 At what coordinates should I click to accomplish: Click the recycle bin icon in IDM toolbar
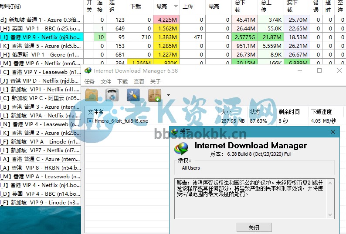[112, 95]
